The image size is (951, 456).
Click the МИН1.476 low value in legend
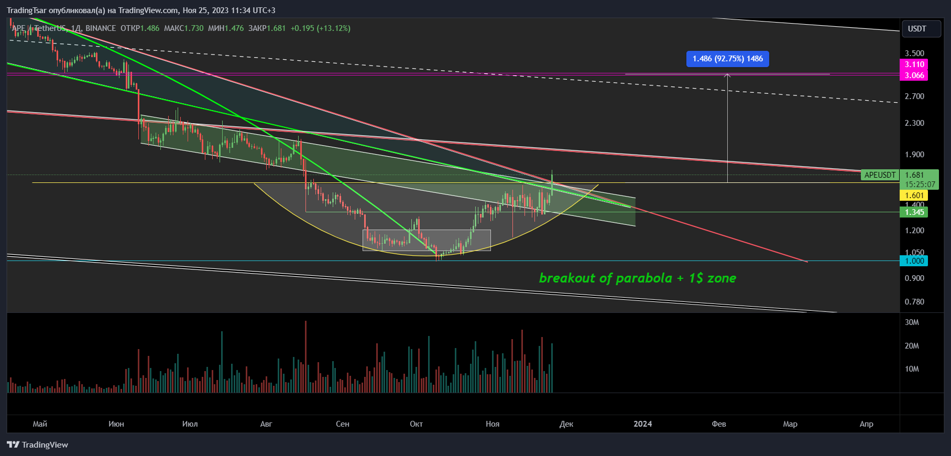[226, 28]
